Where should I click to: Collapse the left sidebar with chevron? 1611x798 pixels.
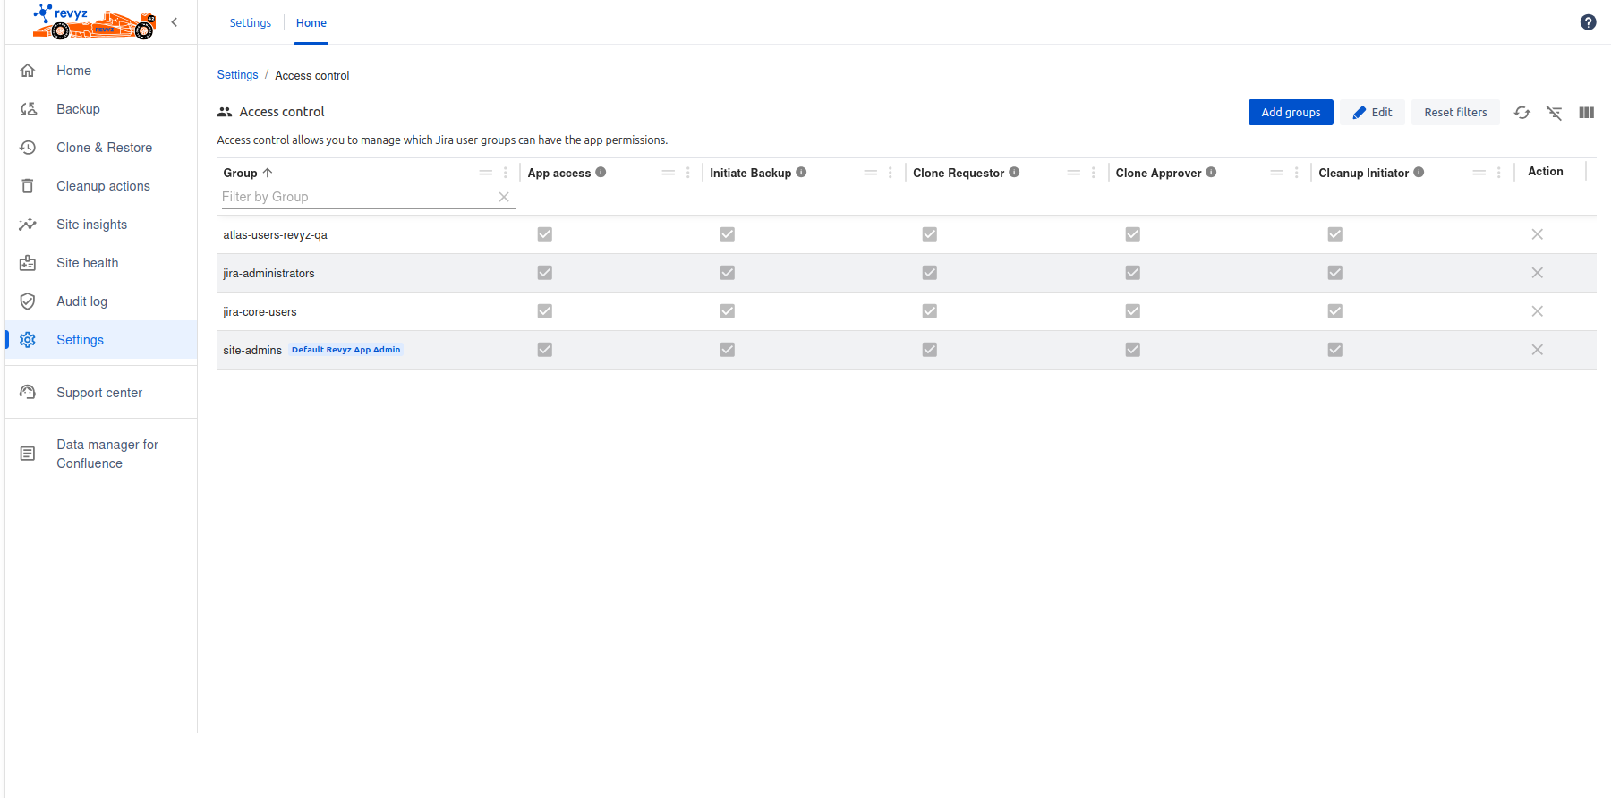(x=175, y=22)
